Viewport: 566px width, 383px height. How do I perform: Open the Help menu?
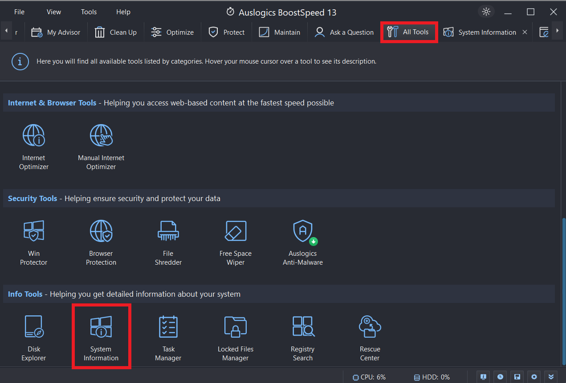pos(123,12)
